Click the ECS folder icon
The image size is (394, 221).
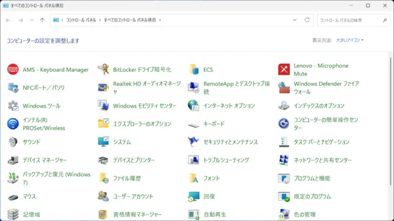pyautogui.click(x=193, y=70)
